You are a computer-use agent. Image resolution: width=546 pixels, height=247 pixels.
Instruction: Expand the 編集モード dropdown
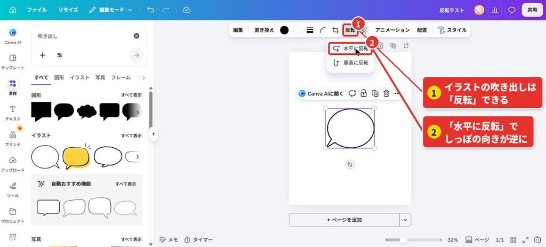click(x=111, y=10)
